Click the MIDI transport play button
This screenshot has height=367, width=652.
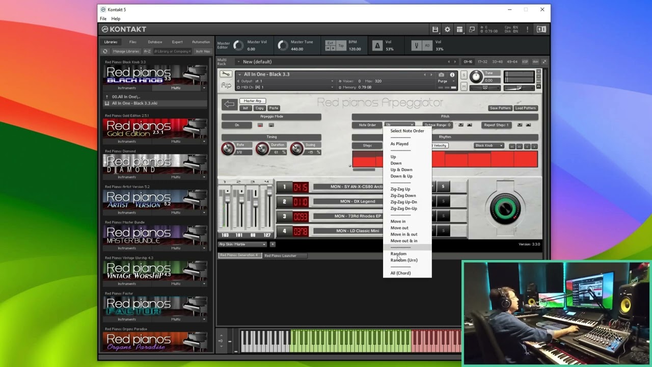point(333,49)
